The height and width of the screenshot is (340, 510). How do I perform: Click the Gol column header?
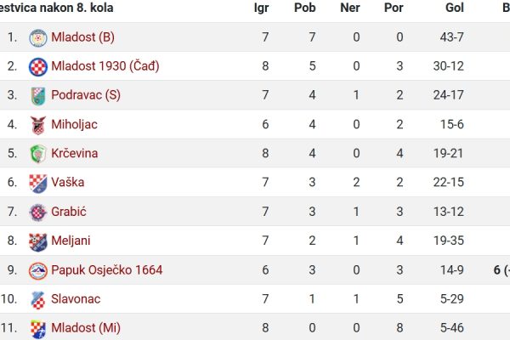pyautogui.click(x=455, y=8)
